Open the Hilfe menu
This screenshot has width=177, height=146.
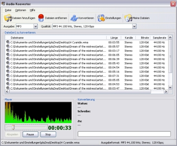click(x=32, y=10)
